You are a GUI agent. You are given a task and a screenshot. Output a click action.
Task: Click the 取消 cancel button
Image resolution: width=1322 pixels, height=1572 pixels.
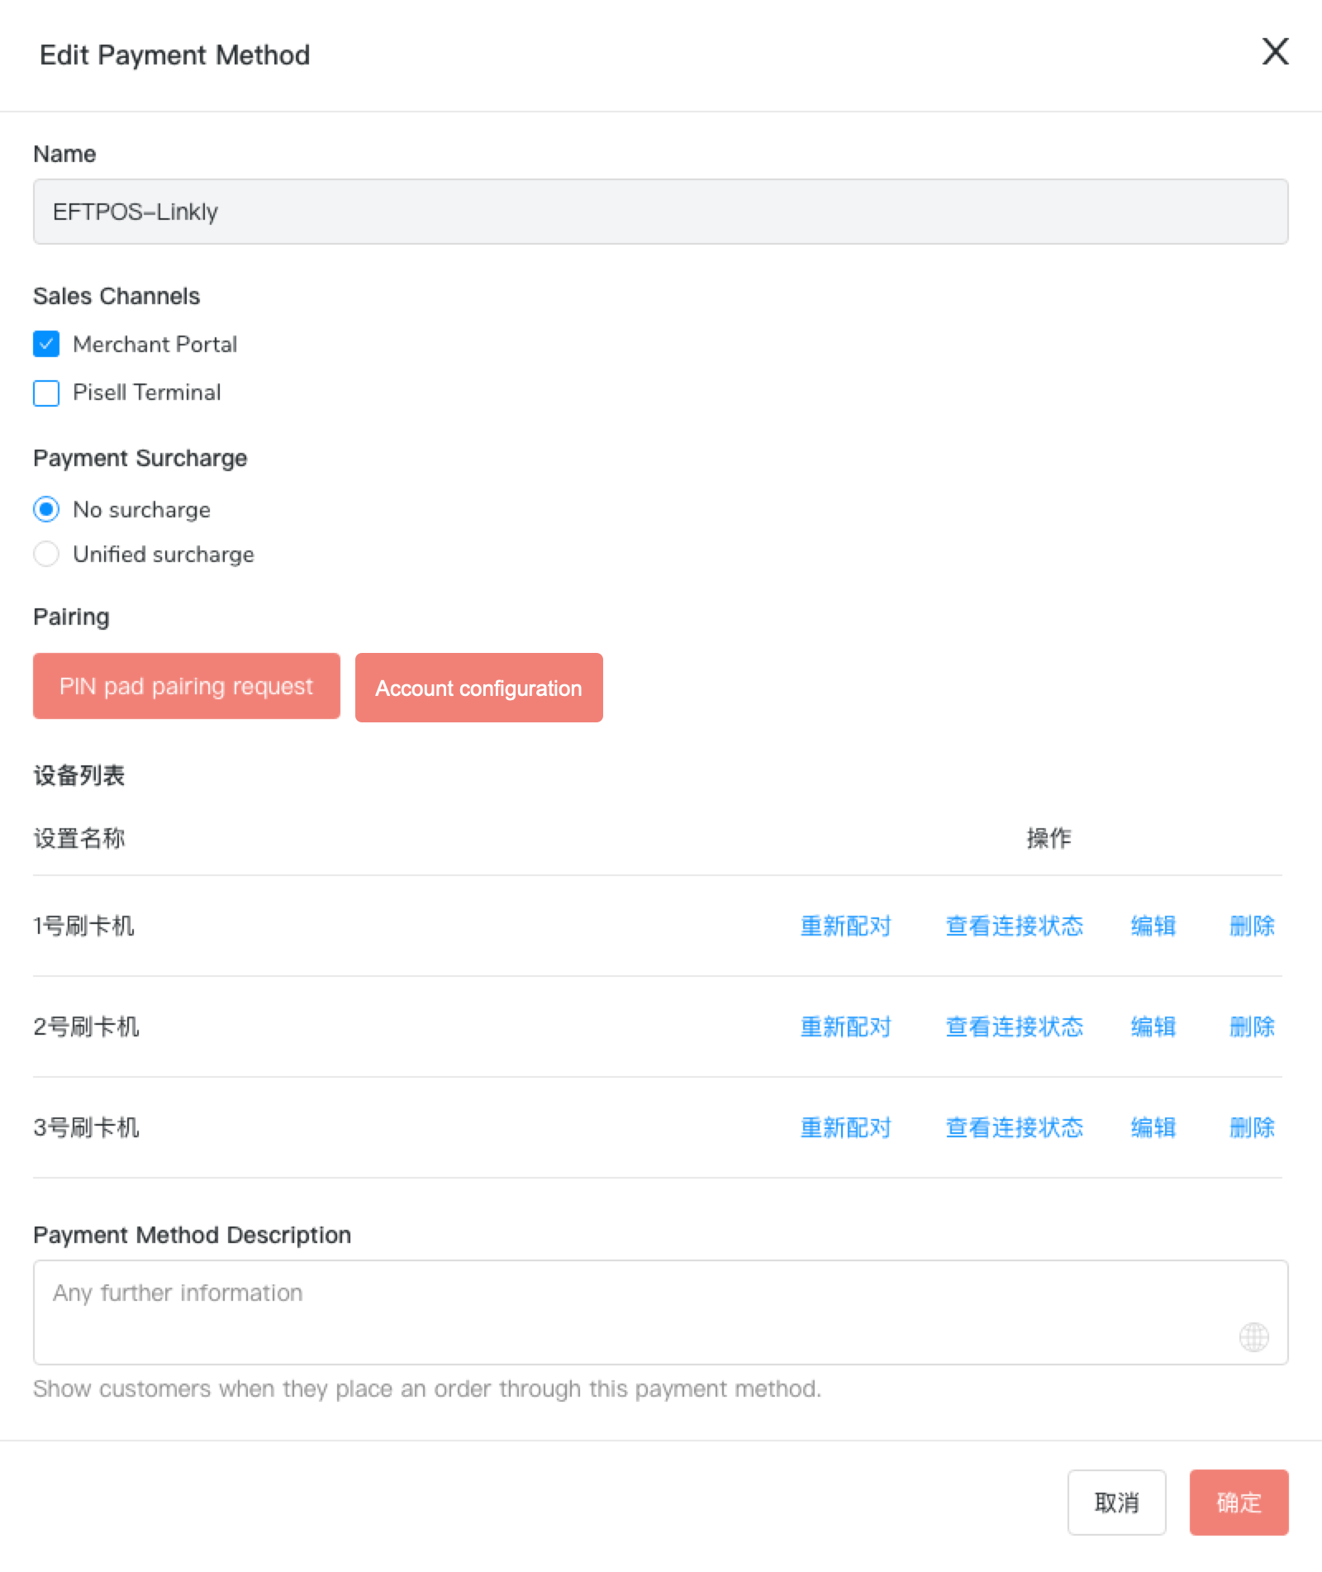point(1117,1503)
